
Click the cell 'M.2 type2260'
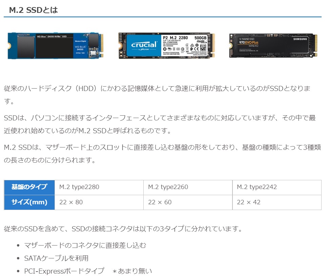point(188,187)
